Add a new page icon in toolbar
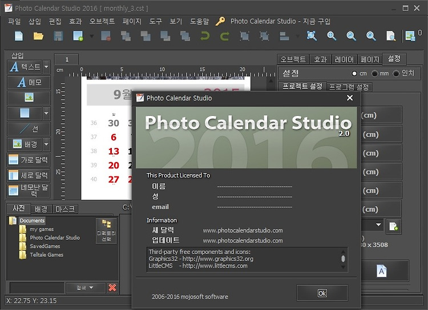The width and height of the screenshot is (428, 310). pos(78,36)
